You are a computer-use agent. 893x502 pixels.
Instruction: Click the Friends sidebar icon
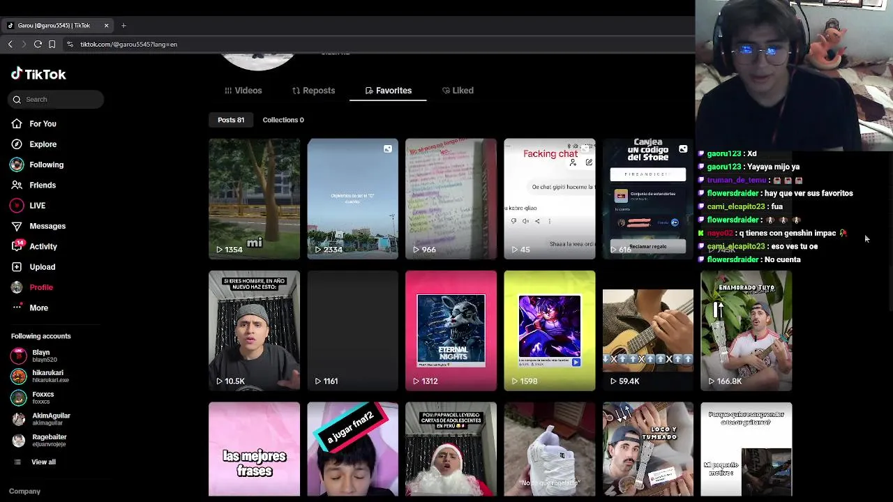point(17,185)
